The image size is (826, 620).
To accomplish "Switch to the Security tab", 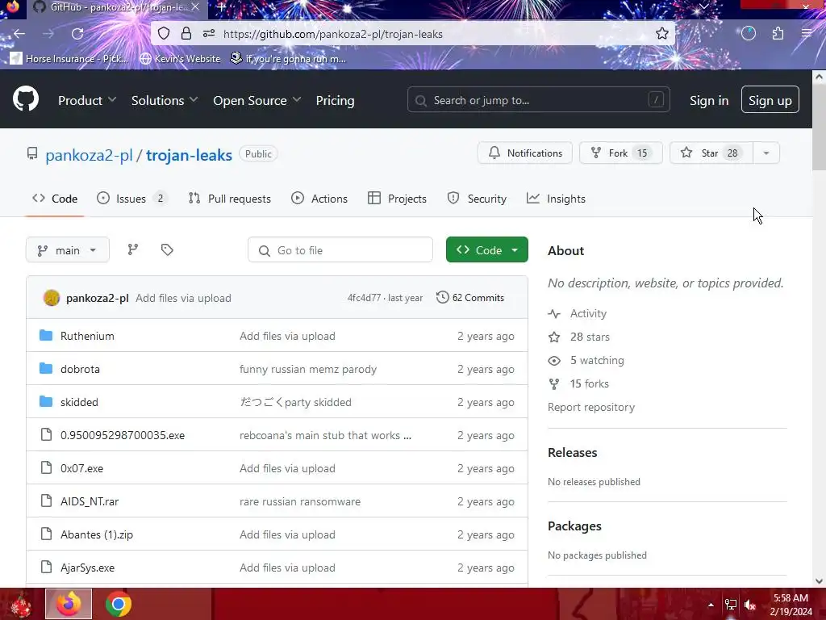I will pos(477,199).
